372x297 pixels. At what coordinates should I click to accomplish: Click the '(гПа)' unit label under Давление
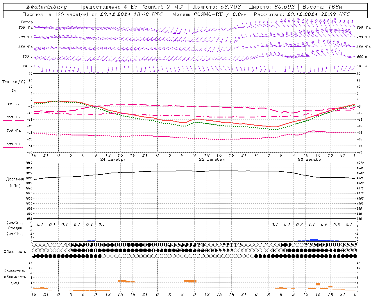pyautogui.click(x=15, y=186)
